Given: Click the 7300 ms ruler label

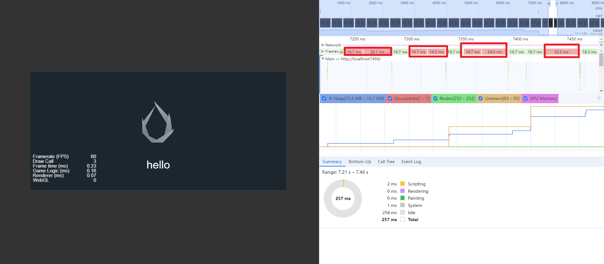Looking at the screenshot, I should pyautogui.click(x=412, y=39).
